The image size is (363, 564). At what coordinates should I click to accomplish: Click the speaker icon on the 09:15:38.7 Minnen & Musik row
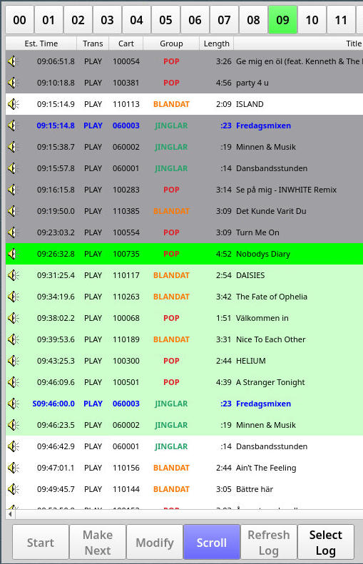click(x=14, y=147)
